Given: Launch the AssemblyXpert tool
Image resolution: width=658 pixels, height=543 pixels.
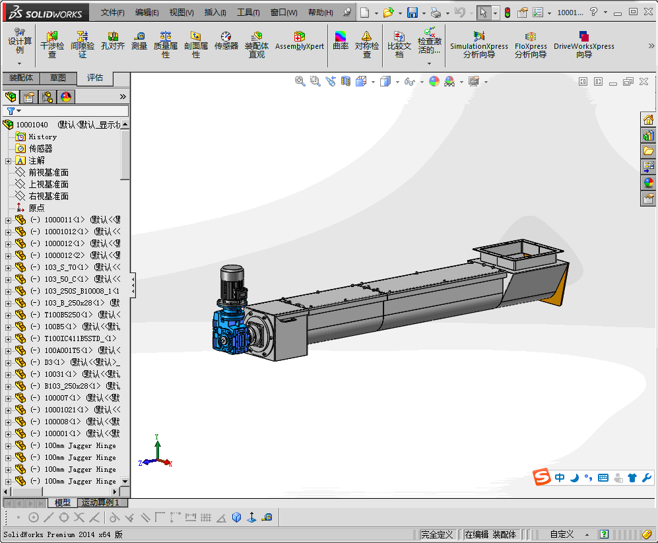Looking at the screenshot, I should pos(299,41).
